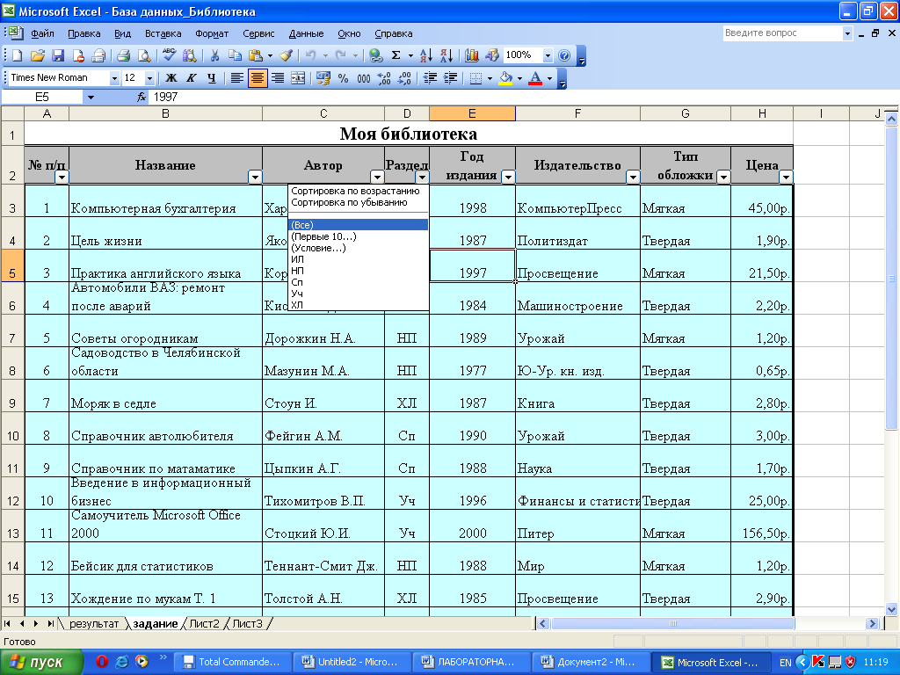The width and height of the screenshot is (900, 675).
Task: Click the Save icon in toolbar
Action: [x=58, y=55]
